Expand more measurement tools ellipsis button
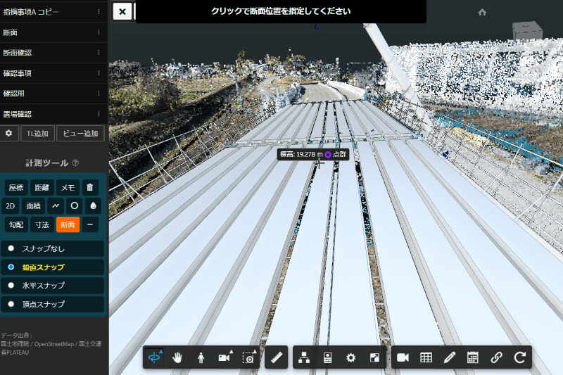The height and width of the screenshot is (375, 563). pos(89,225)
